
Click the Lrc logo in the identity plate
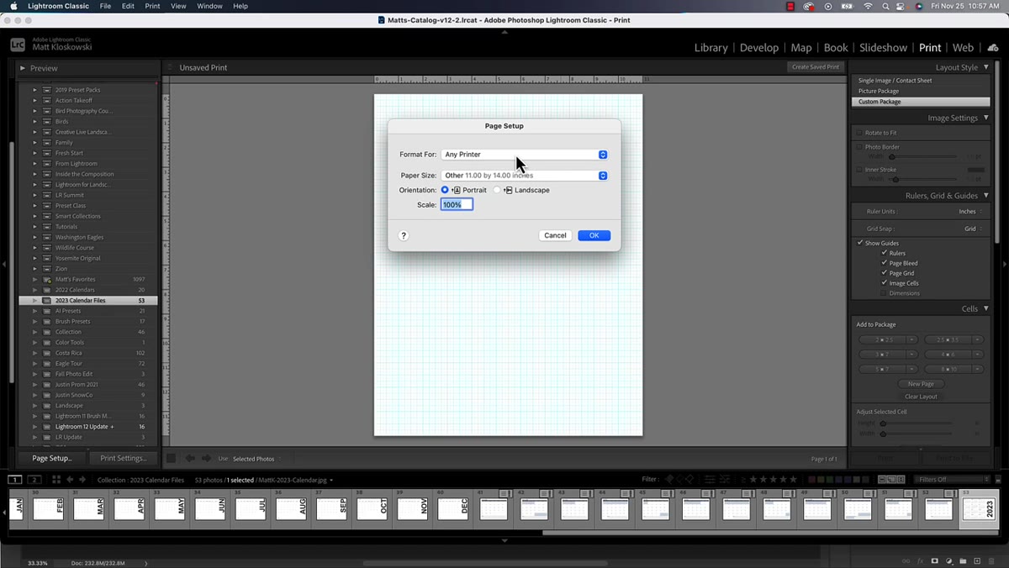point(17,45)
